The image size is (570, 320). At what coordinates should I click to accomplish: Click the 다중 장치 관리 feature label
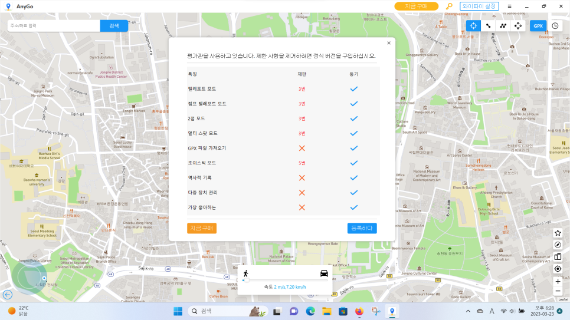pyautogui.click(x=202, y=193)
